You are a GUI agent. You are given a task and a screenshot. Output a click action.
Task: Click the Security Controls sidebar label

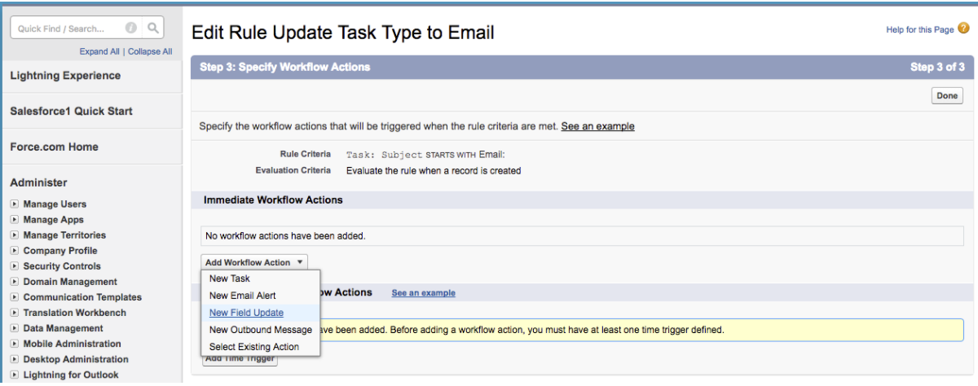(x=62, y=266)
